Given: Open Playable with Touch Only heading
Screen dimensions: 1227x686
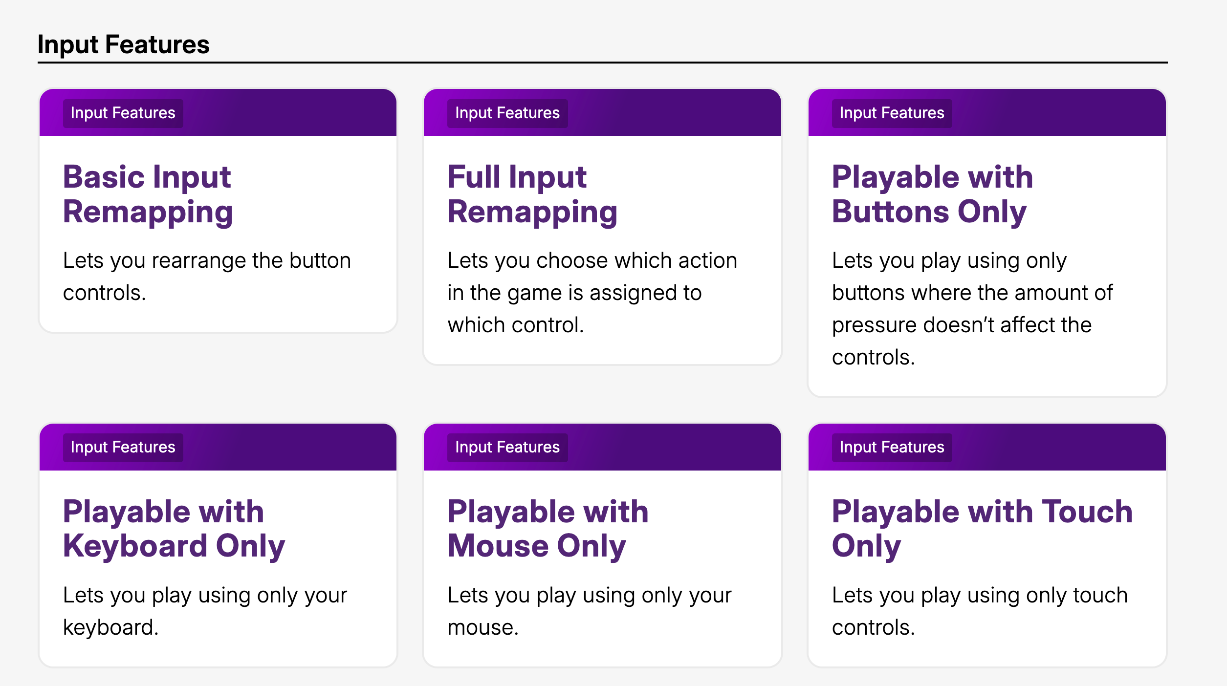Looking at the screenshot, I should [982, 528].
